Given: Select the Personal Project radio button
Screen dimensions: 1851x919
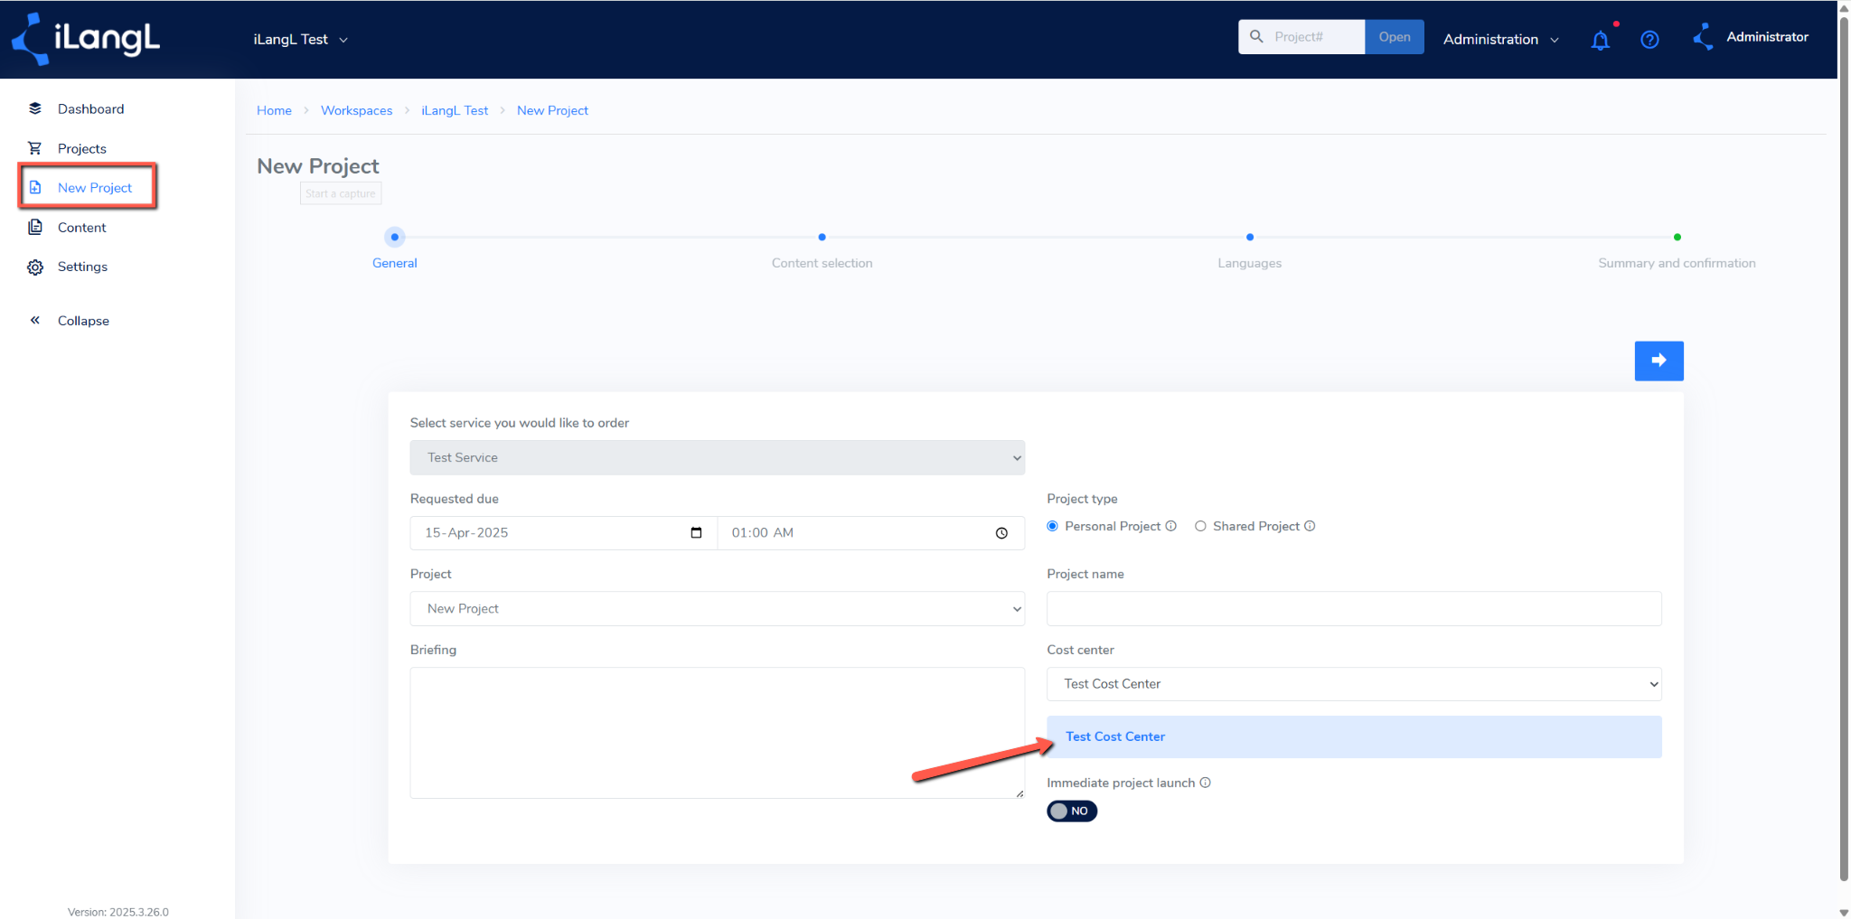Looking at the screenshot, I should click(1052, 526).
